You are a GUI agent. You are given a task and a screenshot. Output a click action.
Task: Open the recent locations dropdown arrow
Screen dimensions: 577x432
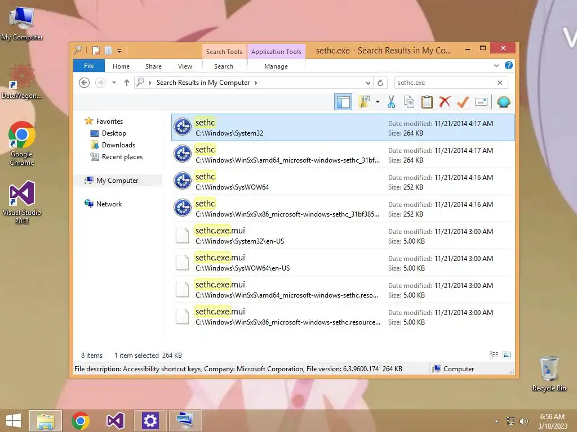tap(114, 83)
